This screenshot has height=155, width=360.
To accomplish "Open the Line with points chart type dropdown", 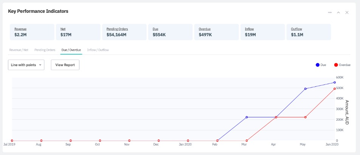I will tap(26, 65).
